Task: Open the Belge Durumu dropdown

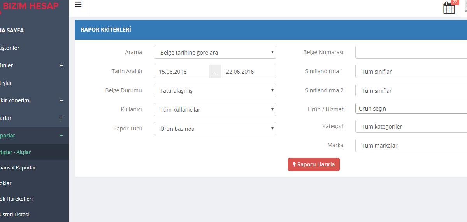Action: (215, 91)
